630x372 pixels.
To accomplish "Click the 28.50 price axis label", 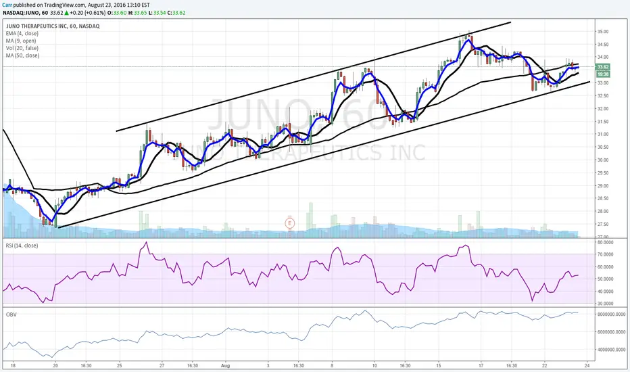I will (x=603, y=198).
